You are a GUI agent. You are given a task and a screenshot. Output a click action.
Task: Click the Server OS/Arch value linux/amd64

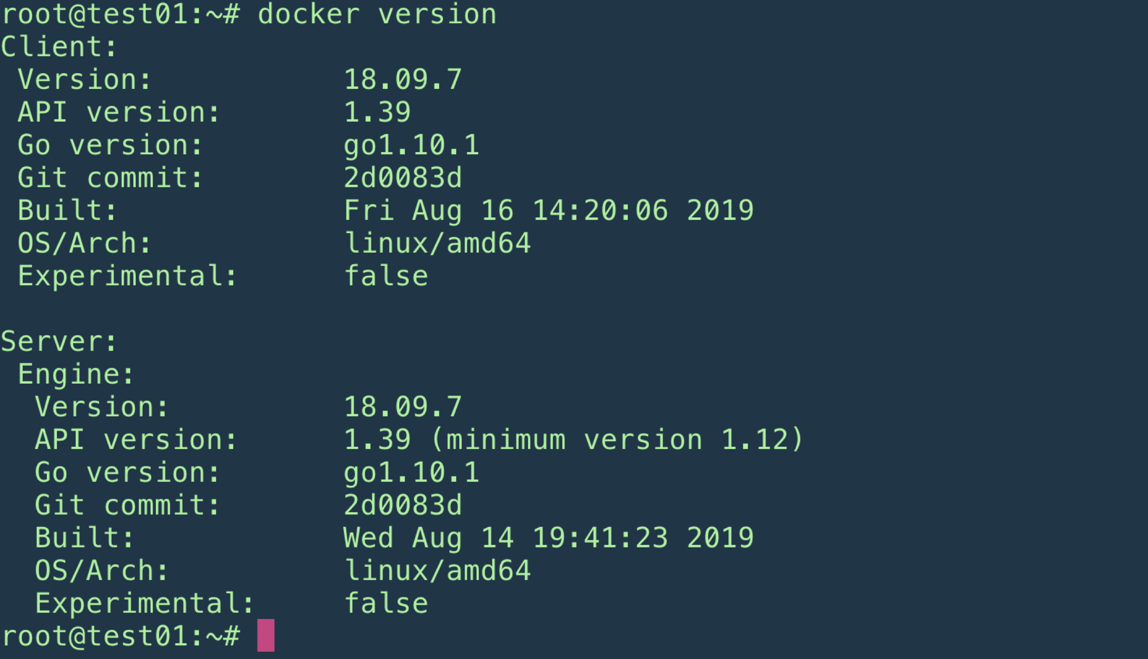[437, 571]
